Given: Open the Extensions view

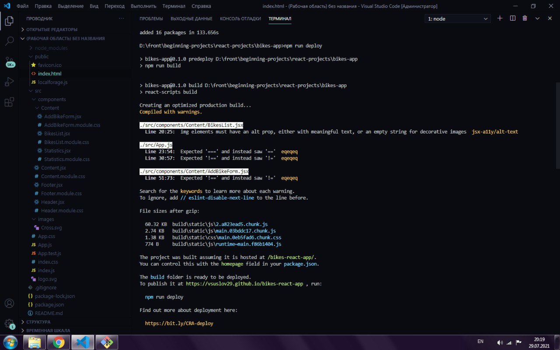Looking at the screenshot, I should [9, 102].
